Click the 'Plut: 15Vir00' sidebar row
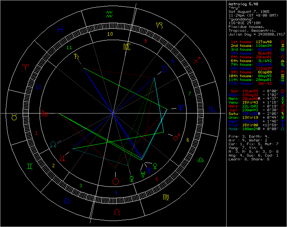The height and width of the screenshot is (227, 287). coord(257,125)
